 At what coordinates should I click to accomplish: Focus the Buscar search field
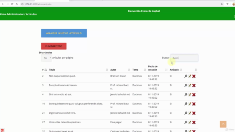(x=184, y=58)
